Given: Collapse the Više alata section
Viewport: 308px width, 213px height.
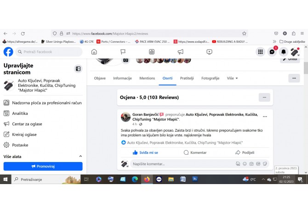Looking at the screenshot, I should 80,157.
